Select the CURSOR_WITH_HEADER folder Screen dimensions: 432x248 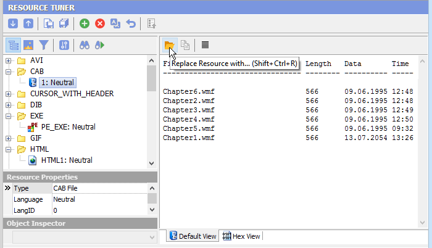point(72,94)
